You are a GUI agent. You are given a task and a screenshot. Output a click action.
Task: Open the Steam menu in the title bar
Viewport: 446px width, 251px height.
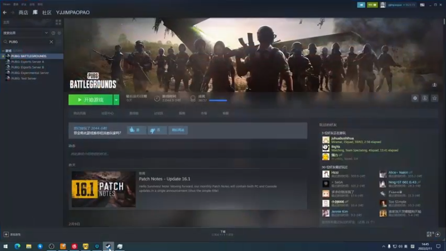click(x=7, y=4)
